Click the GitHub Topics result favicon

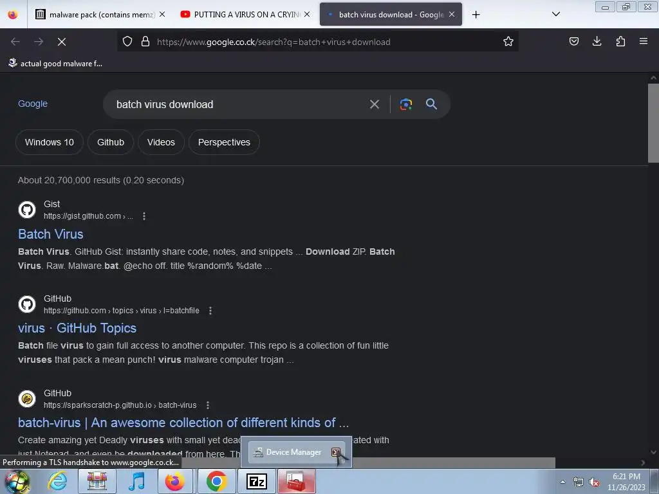(x=27, y=304)
